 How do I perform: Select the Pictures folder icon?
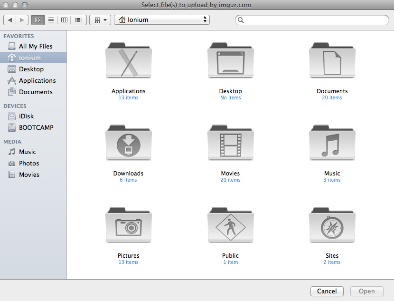point(129,225)
